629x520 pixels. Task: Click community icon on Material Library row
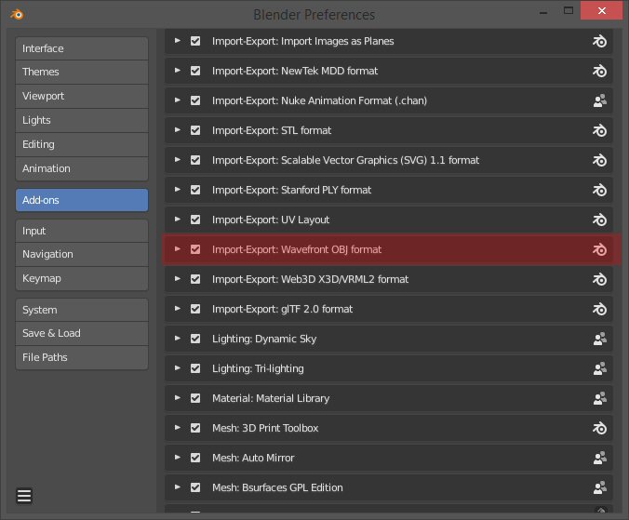[x=600, y=398]
